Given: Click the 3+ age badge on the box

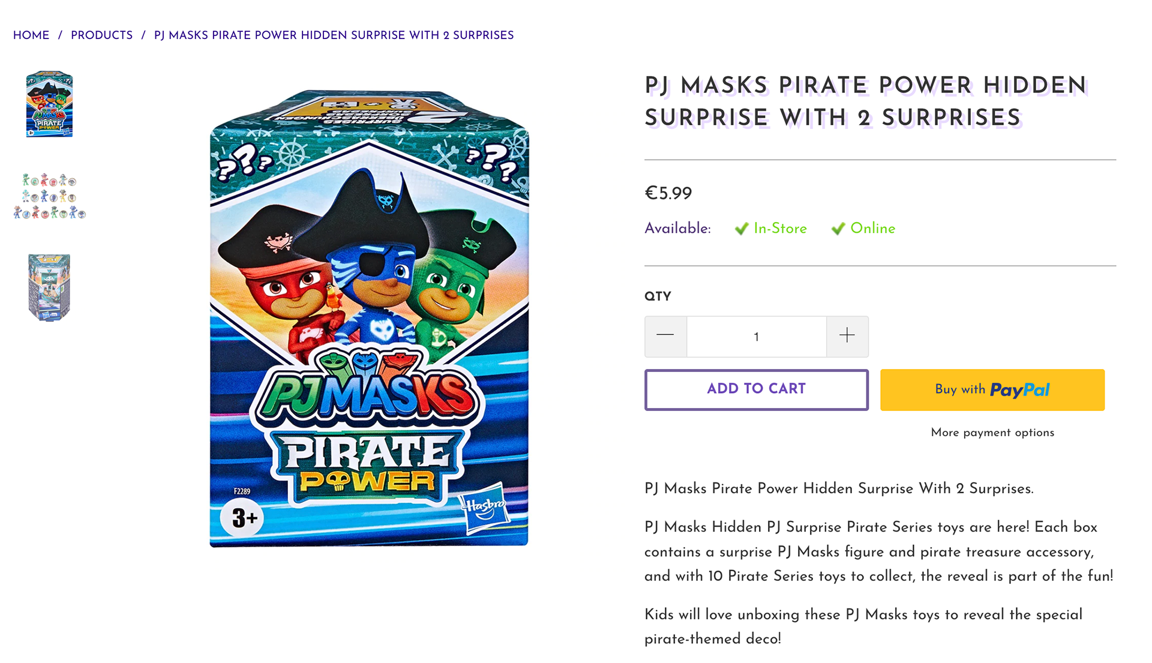Looking at the screenshot, I should 243,517.
